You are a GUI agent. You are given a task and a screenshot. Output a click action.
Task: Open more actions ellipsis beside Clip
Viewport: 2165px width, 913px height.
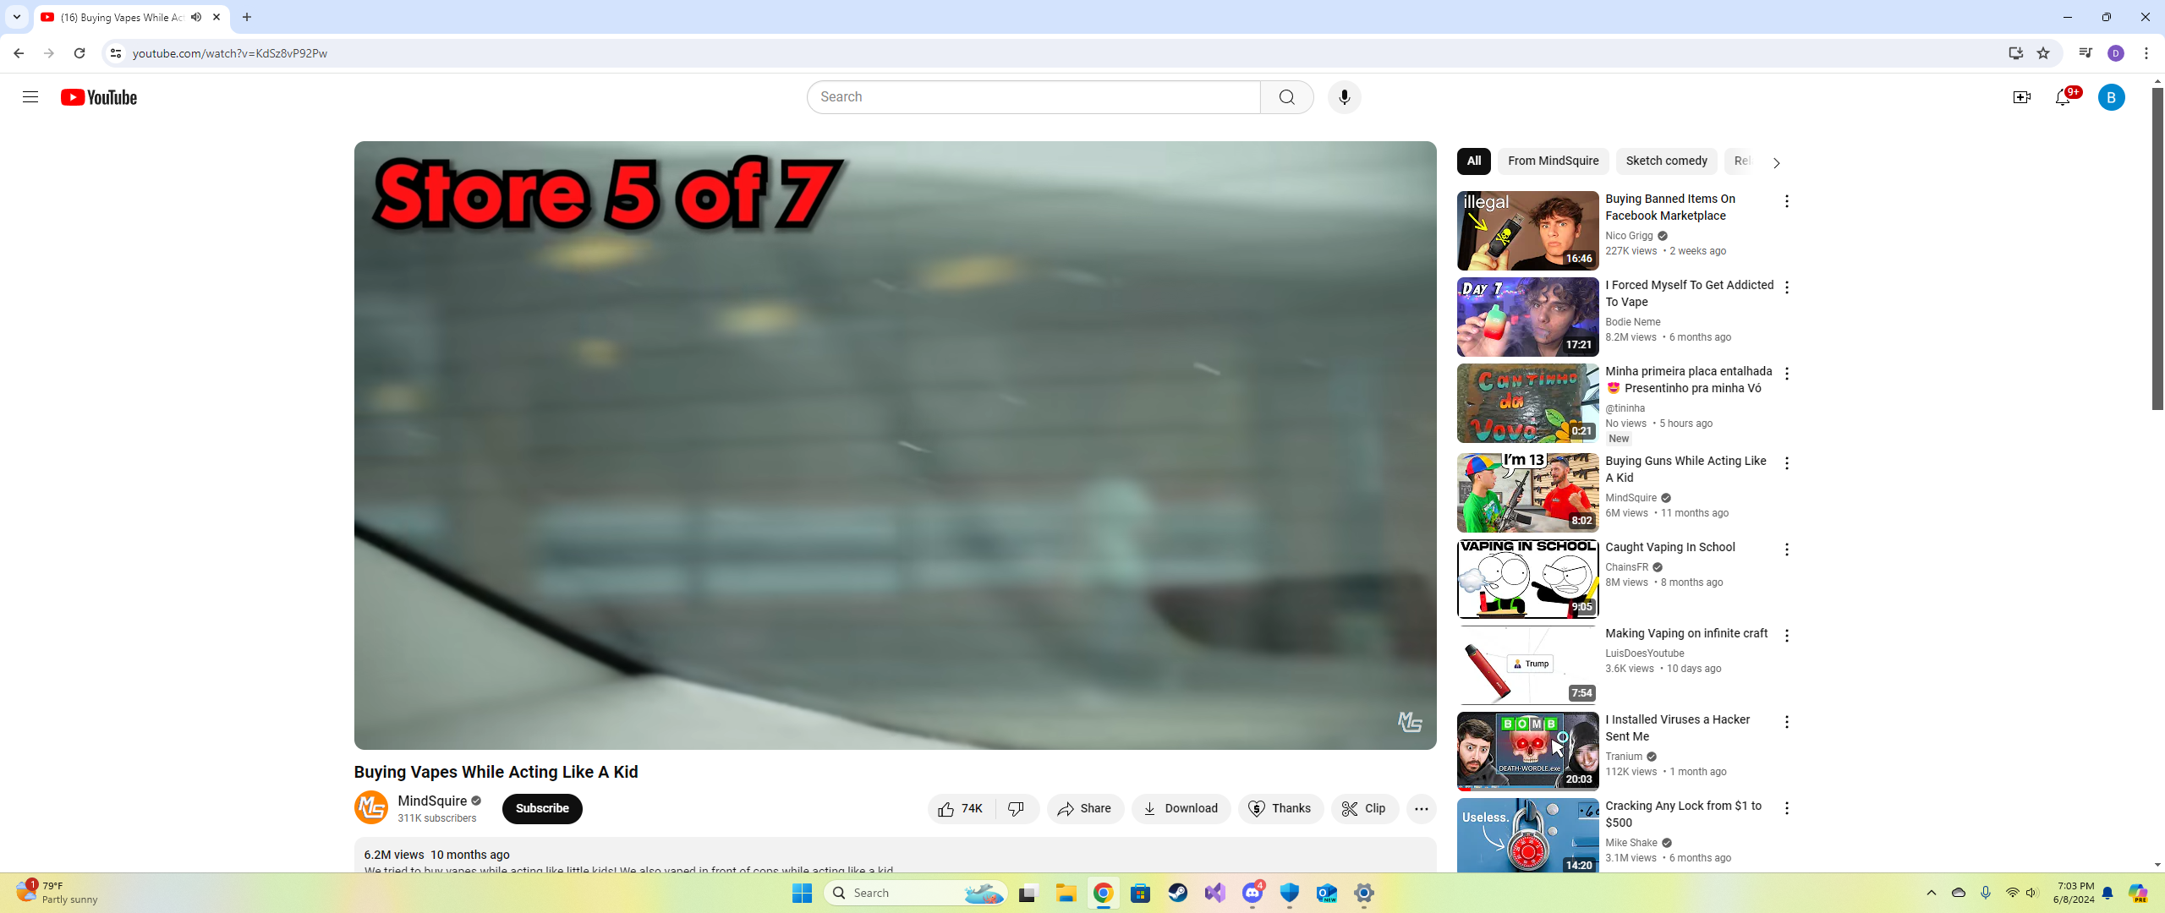click(x=1421, y=809)
